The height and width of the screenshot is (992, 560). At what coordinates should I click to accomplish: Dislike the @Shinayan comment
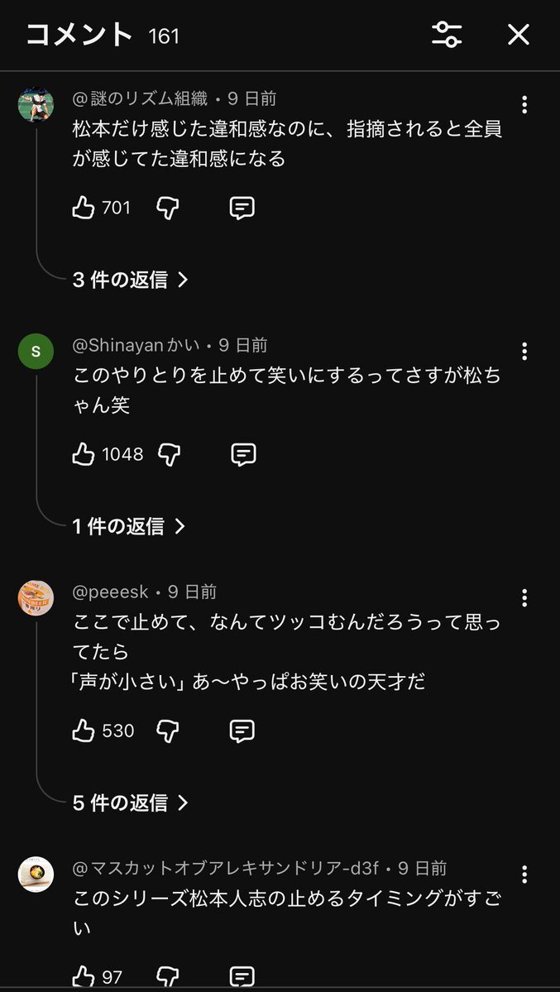169,454
